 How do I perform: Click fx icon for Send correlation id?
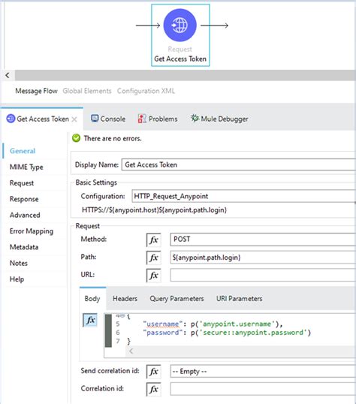154,372
